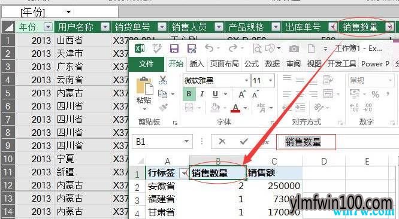Undo the last action in Excel
Screen dimensions: 399x219
pos(209,48)
